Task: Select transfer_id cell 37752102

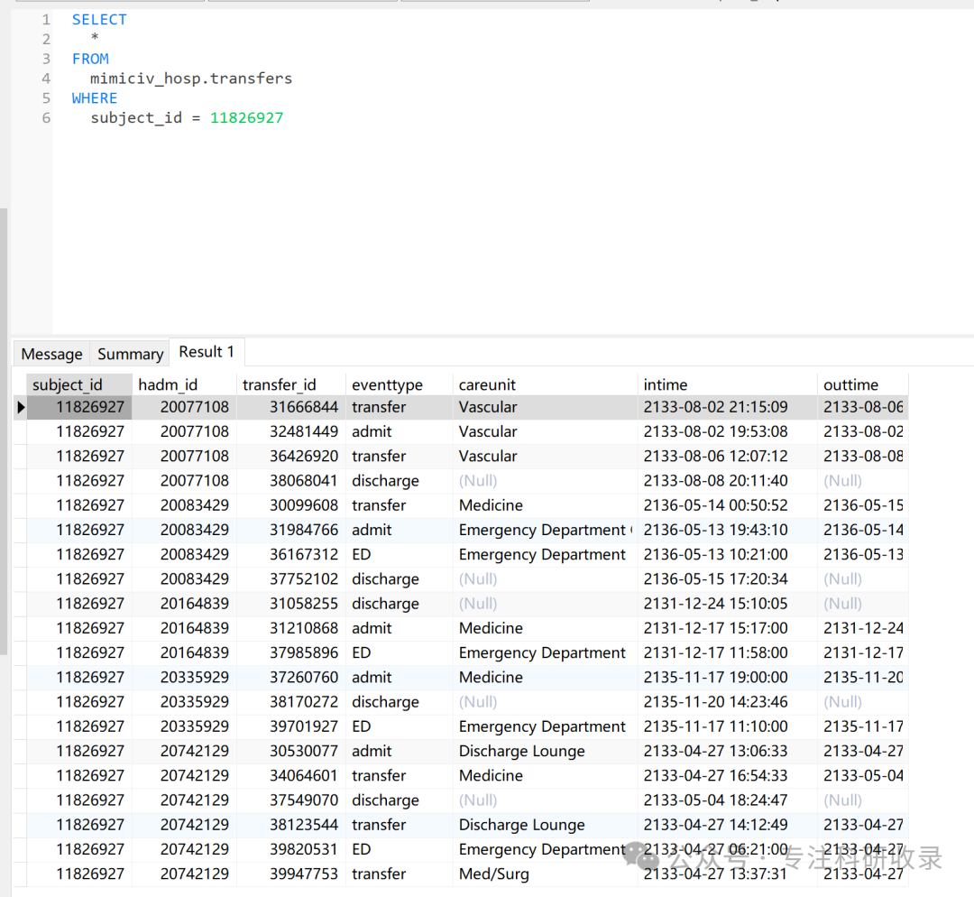Action: pyautogui.click(x=290, y=579)
